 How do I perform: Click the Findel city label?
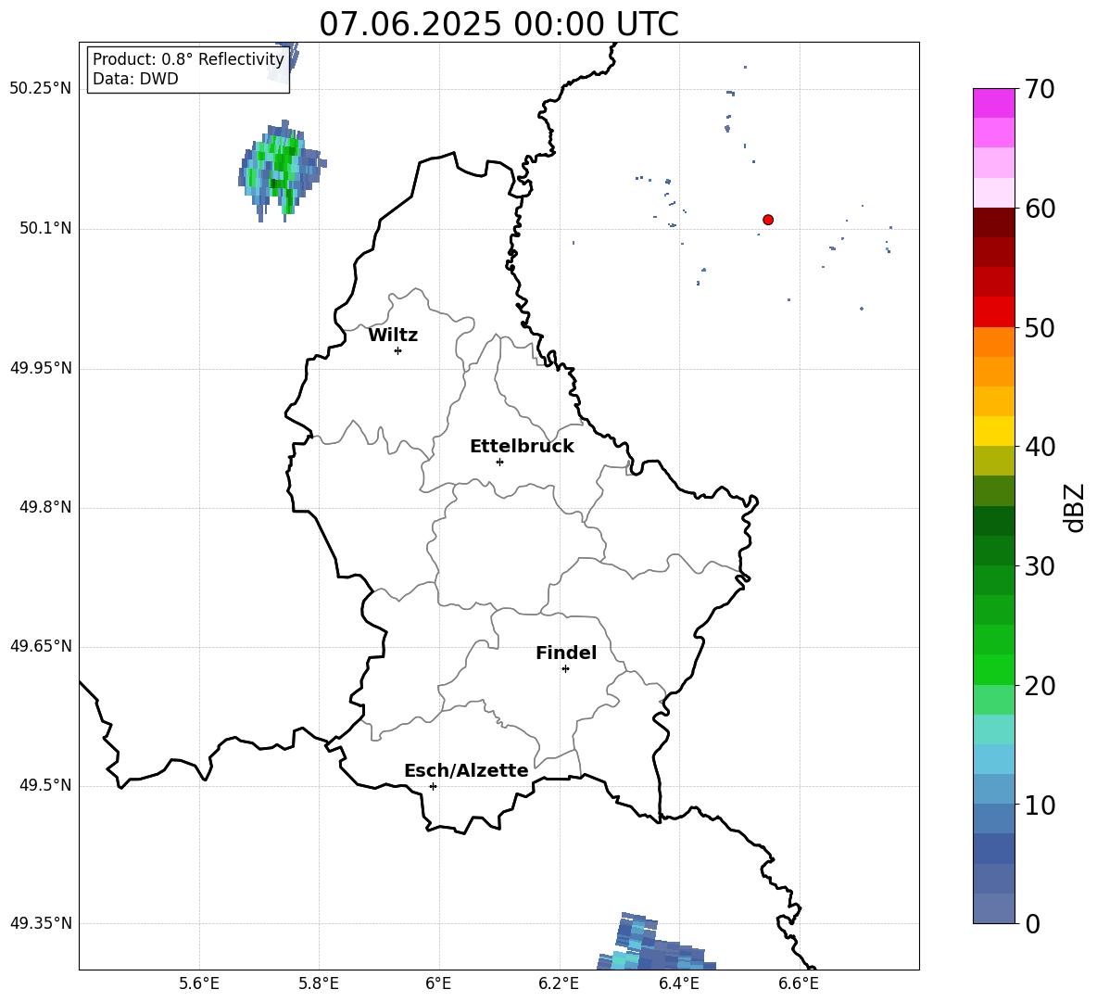[x=566, y=653]
